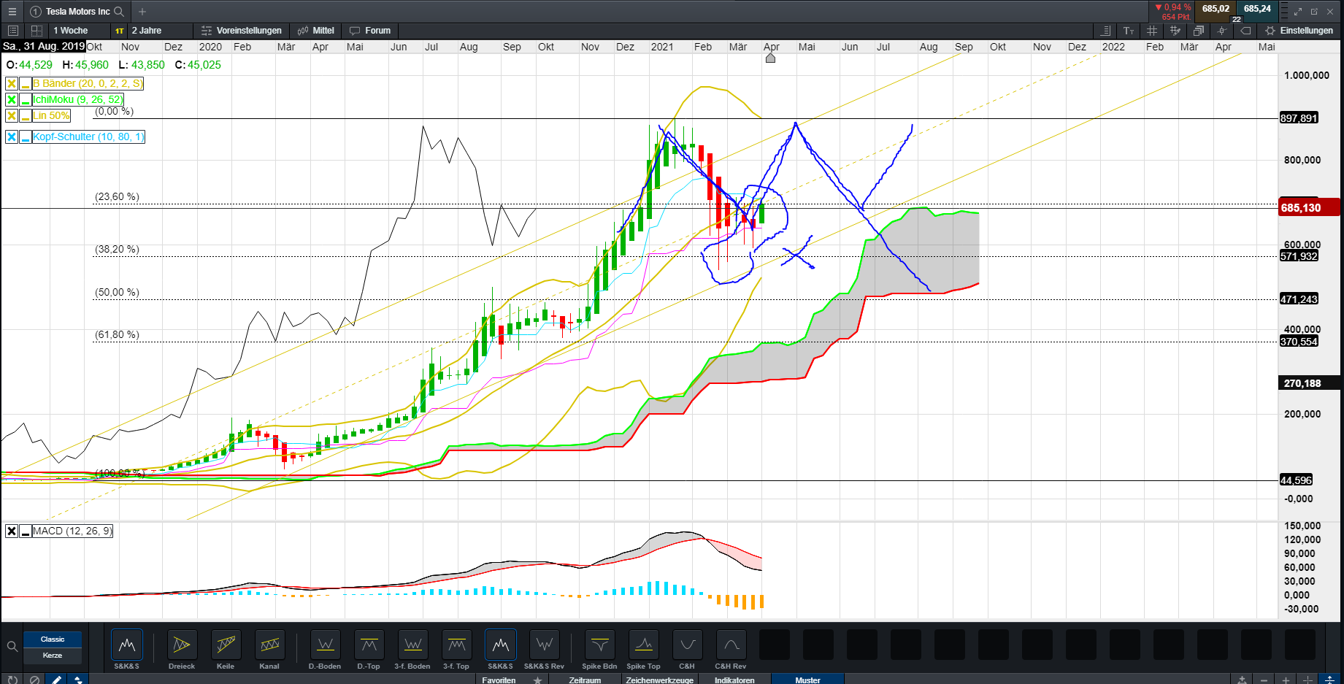Click the zoom-out minus at bottom right
Screen dimensions: 1344x684
click(1264, 680)
